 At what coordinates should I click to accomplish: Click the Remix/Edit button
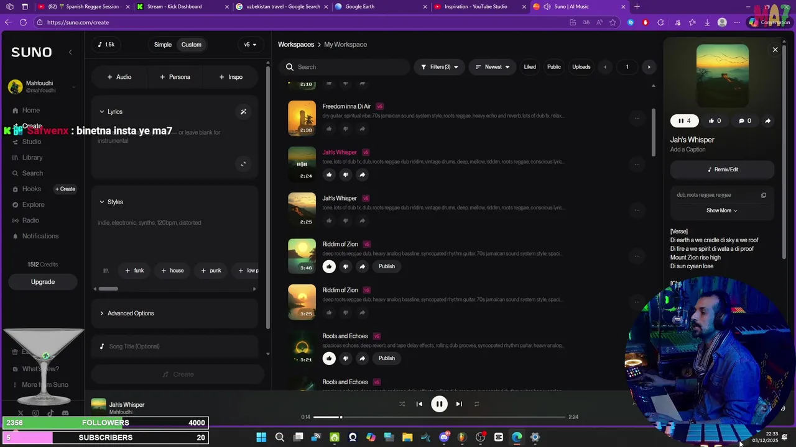pyautogui.click(x=723, y=169)
